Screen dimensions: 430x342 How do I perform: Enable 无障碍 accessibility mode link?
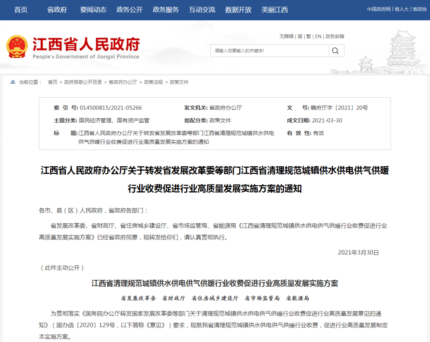pyautogui.click(x=286, y=37)
